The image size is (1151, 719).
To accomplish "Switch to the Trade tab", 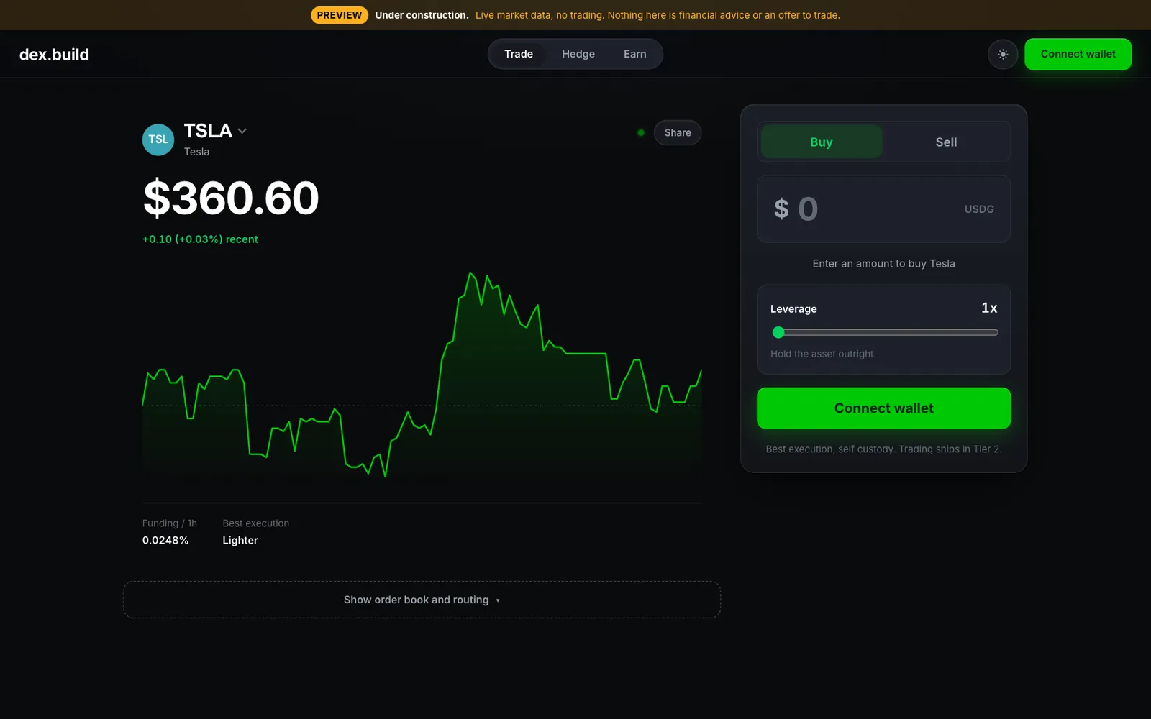I will tap(519, 54).
